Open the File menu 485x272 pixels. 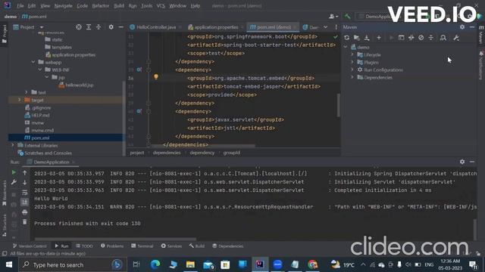pyautogui.click(x=20, y=5)
